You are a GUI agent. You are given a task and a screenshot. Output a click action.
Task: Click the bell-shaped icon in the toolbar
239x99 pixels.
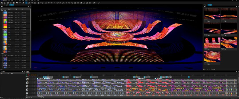(x=75, y=3)
